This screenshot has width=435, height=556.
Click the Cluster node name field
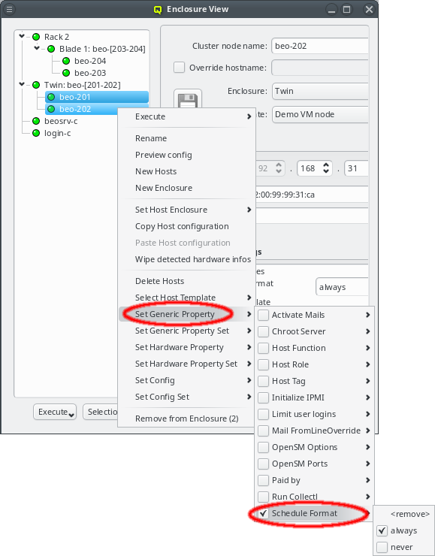320,46
